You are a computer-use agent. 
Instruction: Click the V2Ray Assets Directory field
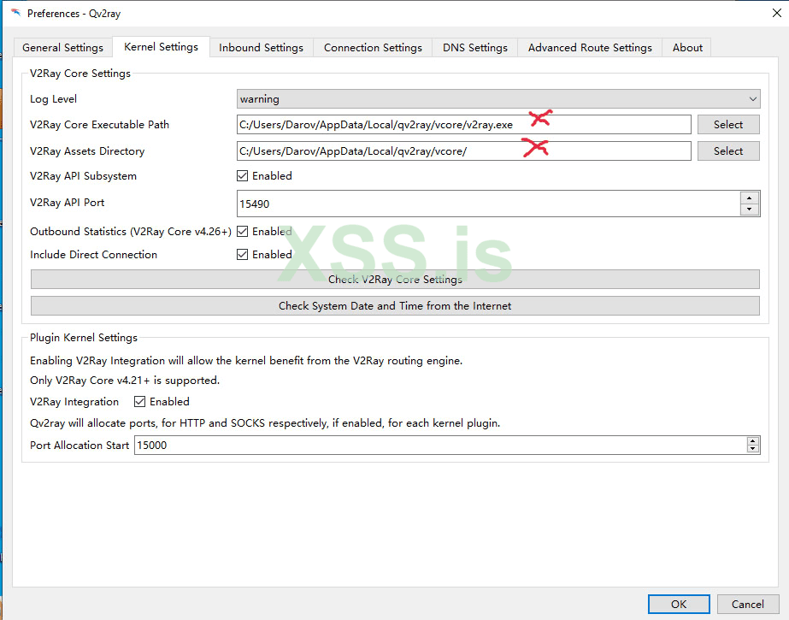(463, 151)
